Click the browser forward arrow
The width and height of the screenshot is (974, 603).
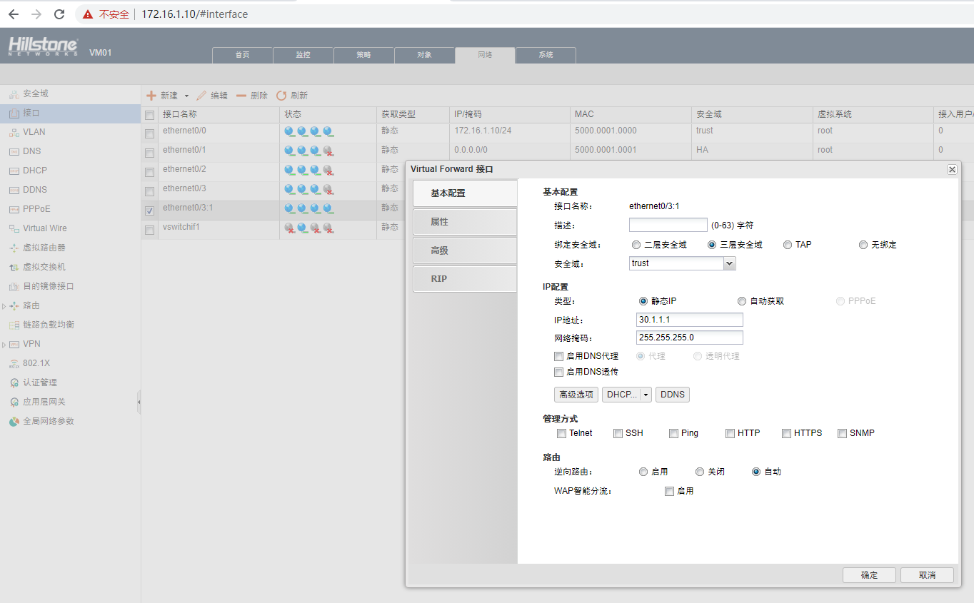36,14
